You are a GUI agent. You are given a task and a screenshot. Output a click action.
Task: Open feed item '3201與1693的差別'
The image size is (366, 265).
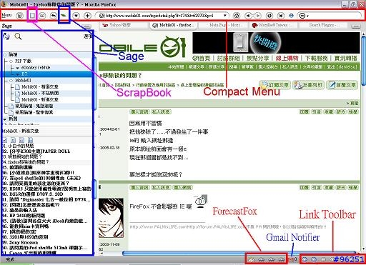25,237
